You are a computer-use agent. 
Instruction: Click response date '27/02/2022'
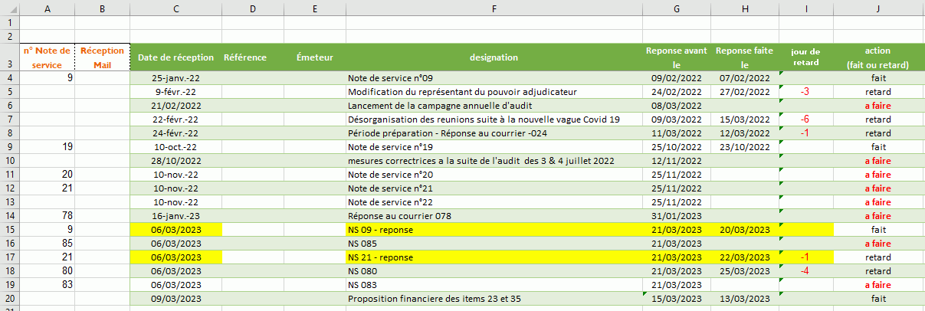tap(744, 91)
